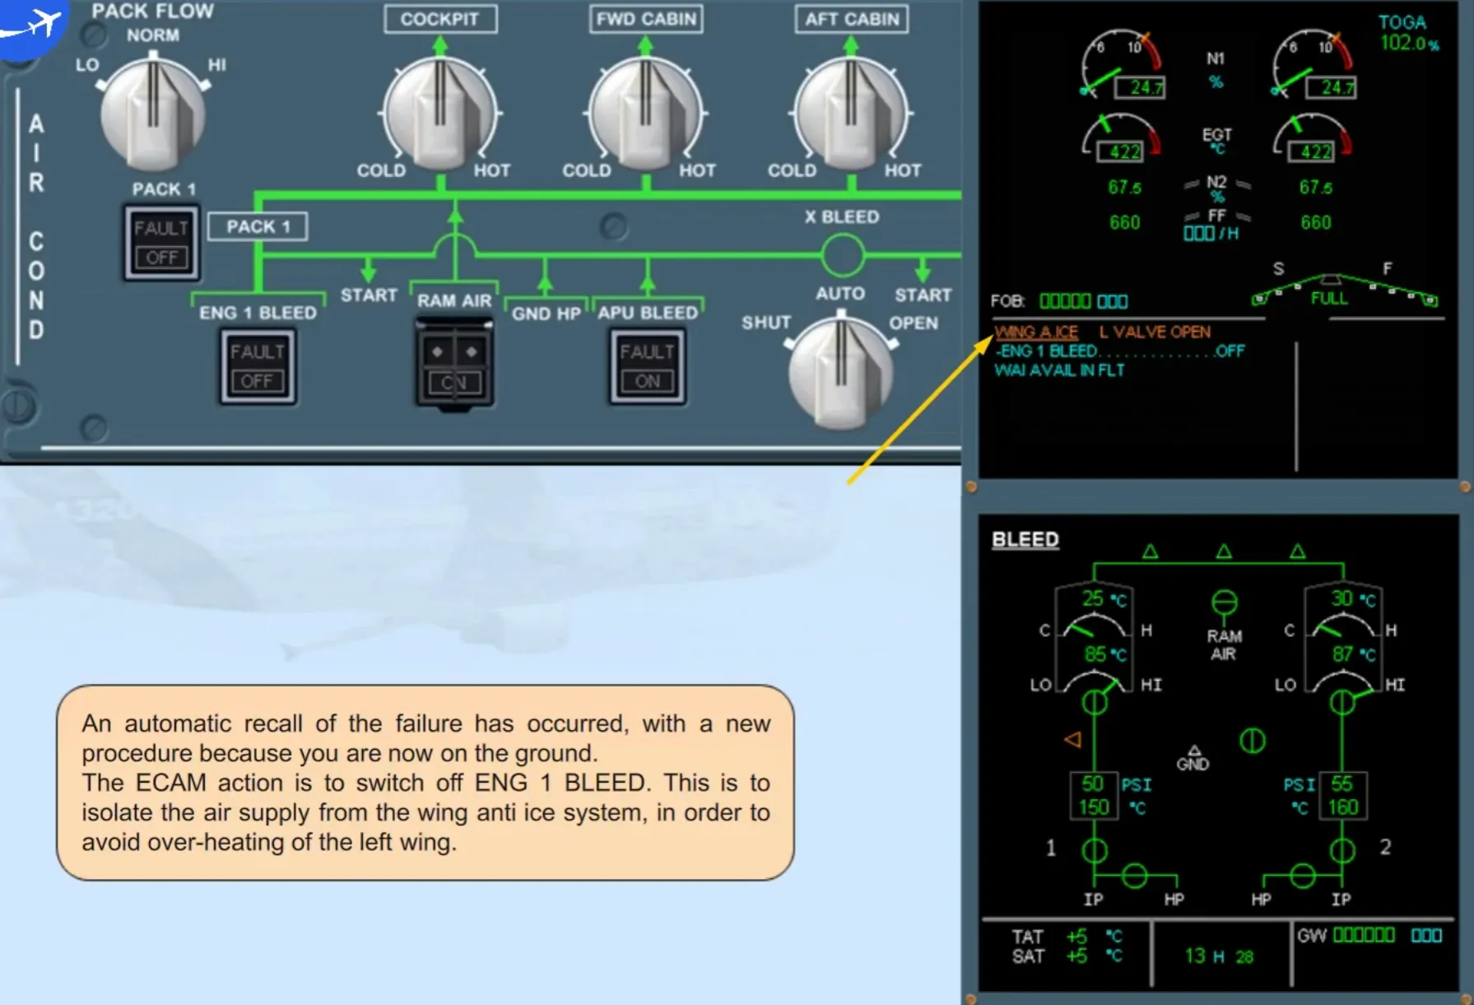The height and width of the screenshot is (1005, 1474).
Task: Toggle the PACK 1 FAULT/OFF pushbutton
Action: (x=161, y=244)
